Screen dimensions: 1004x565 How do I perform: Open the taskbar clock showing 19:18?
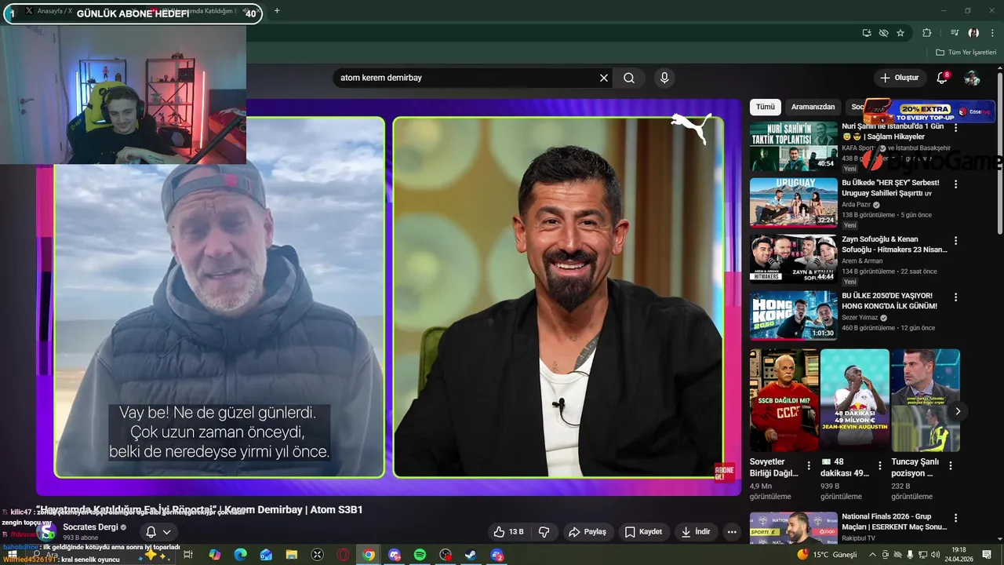click(959, 555)
